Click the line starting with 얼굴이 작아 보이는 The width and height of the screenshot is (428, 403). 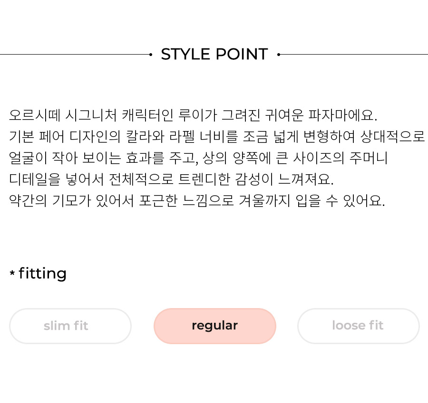(x=198, y=158)
